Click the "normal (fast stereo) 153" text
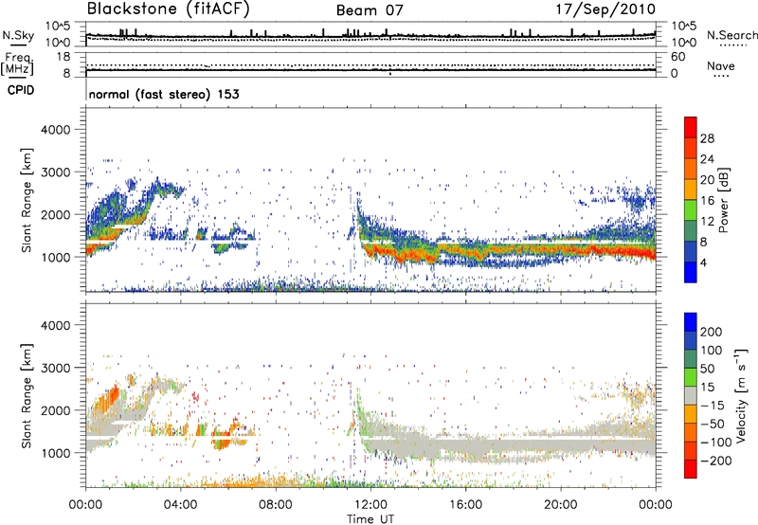 [x=164, y=94]
